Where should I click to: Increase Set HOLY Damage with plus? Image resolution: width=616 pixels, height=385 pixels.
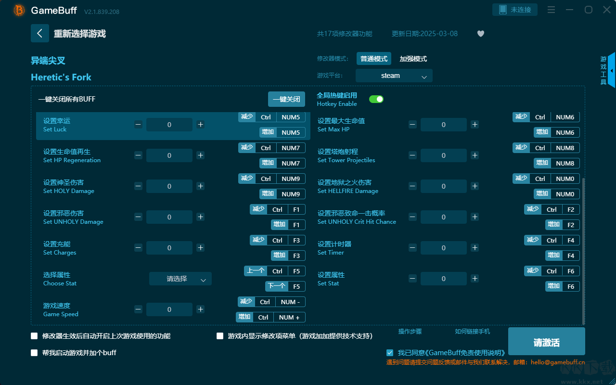(x=201, y=186)
